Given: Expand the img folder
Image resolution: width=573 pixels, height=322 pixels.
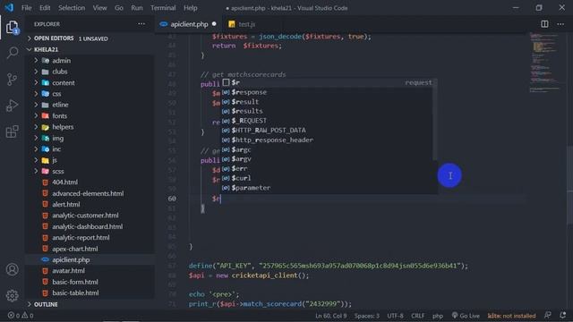Looking at the screenshot, I should [x=90, y=138].
